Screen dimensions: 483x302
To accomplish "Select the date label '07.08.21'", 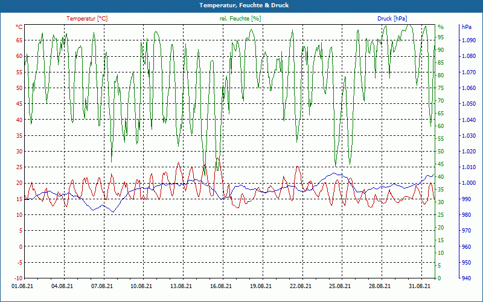I will pos(101,286).
